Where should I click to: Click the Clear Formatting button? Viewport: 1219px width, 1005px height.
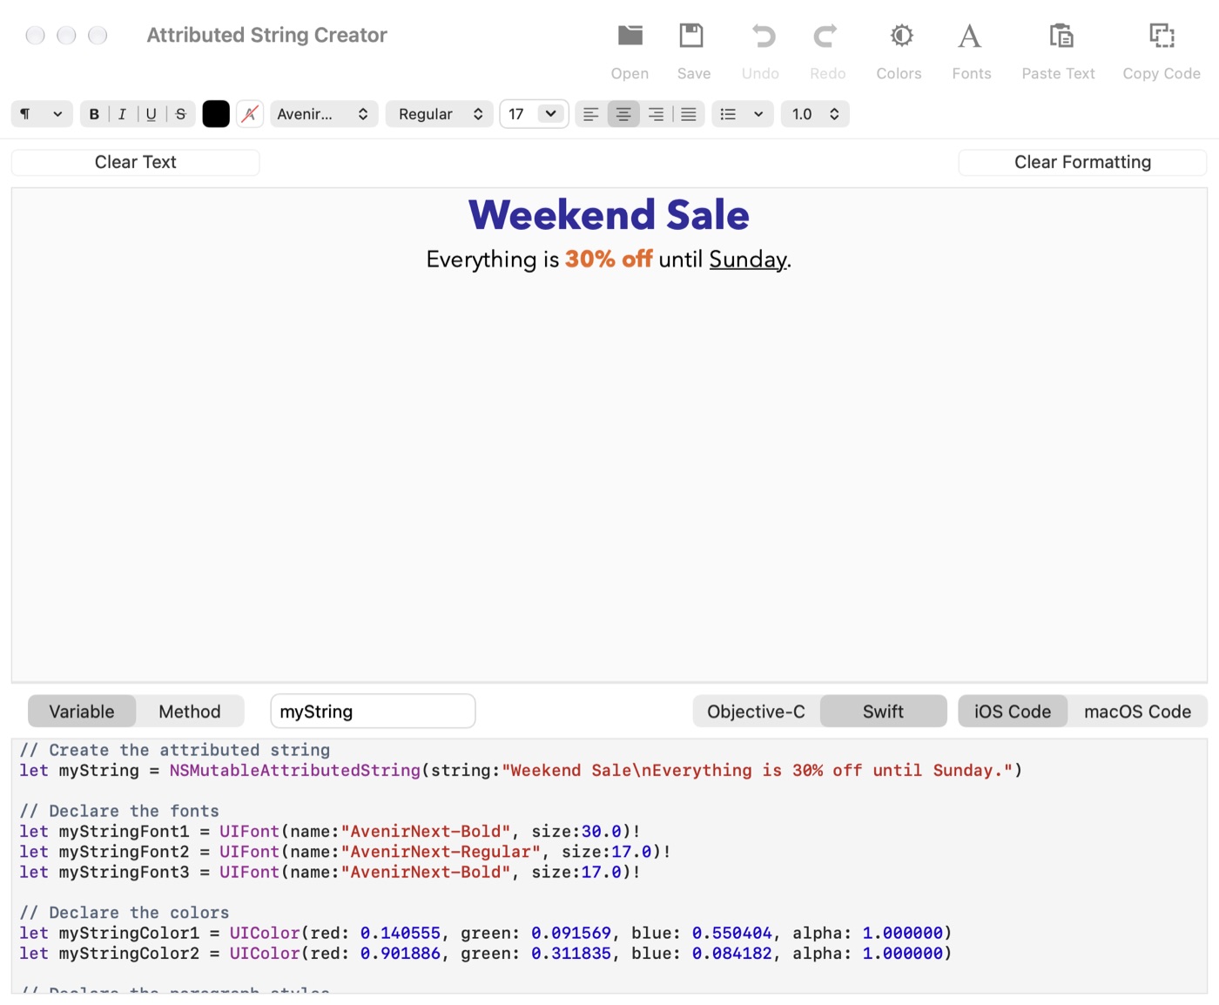1082,162
